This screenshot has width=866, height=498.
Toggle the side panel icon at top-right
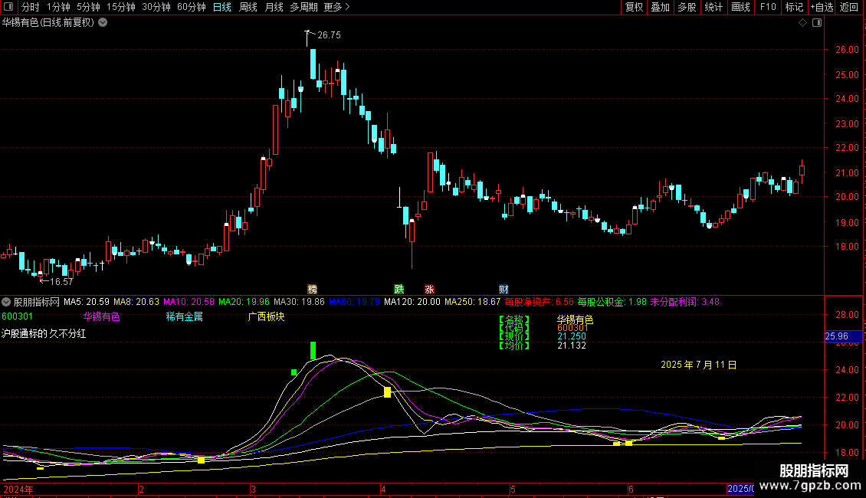pos(816,23)
